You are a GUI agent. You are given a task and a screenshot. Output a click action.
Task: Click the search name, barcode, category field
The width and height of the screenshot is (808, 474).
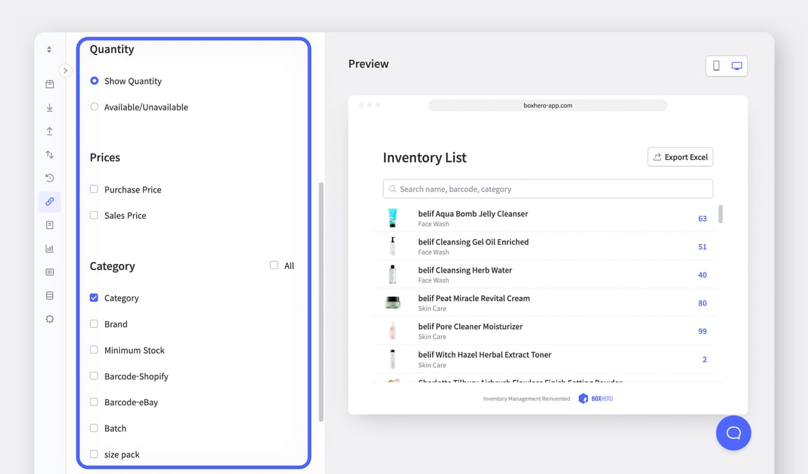click(547, 189)
